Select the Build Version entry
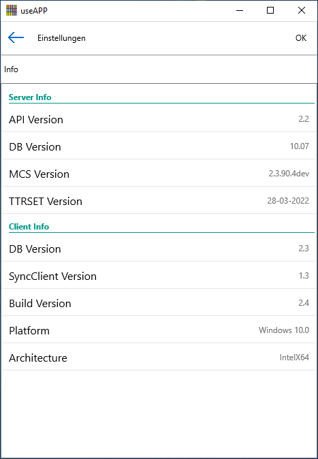 click(x=159, y=303)
